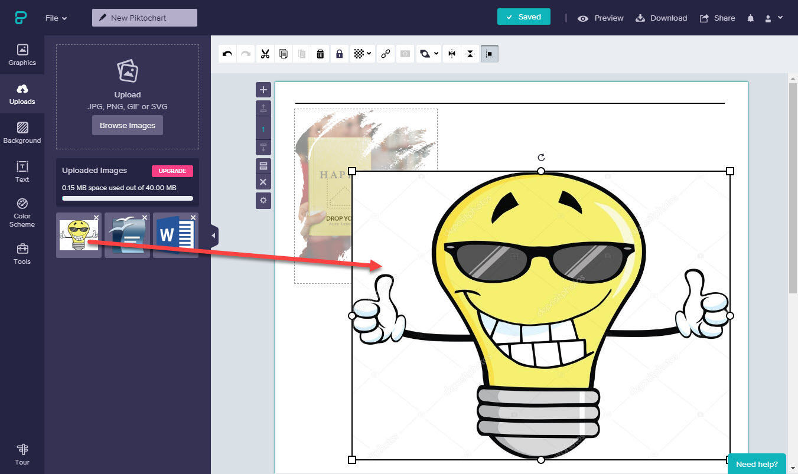
Task: Open the Text panel
Action: tap(22, 172)
